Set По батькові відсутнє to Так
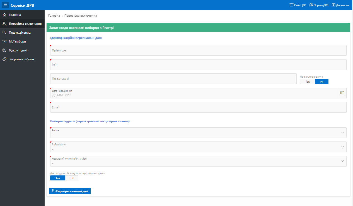353x206 pixels. coord(308,81)
